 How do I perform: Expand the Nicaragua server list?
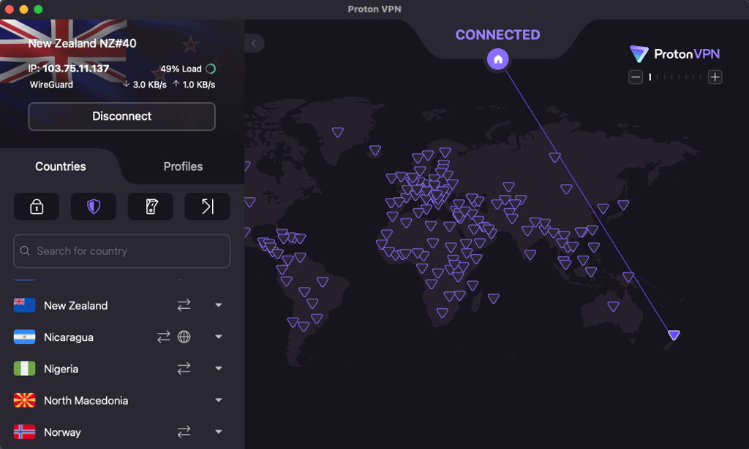(219, 337)
